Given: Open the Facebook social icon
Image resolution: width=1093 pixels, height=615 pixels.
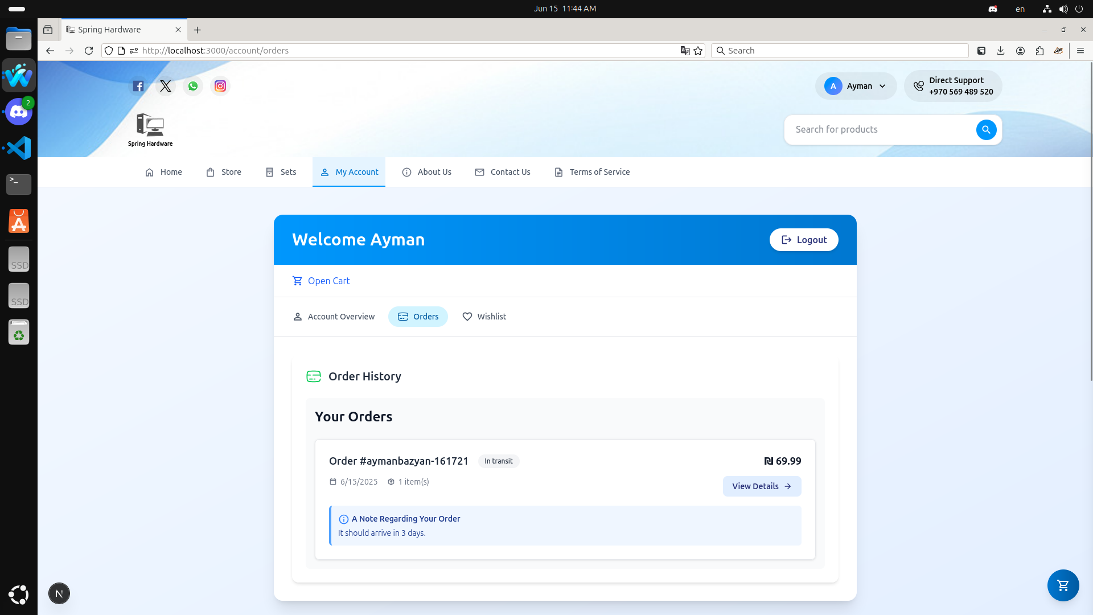Looking at the screenshot, I should 138,86.
